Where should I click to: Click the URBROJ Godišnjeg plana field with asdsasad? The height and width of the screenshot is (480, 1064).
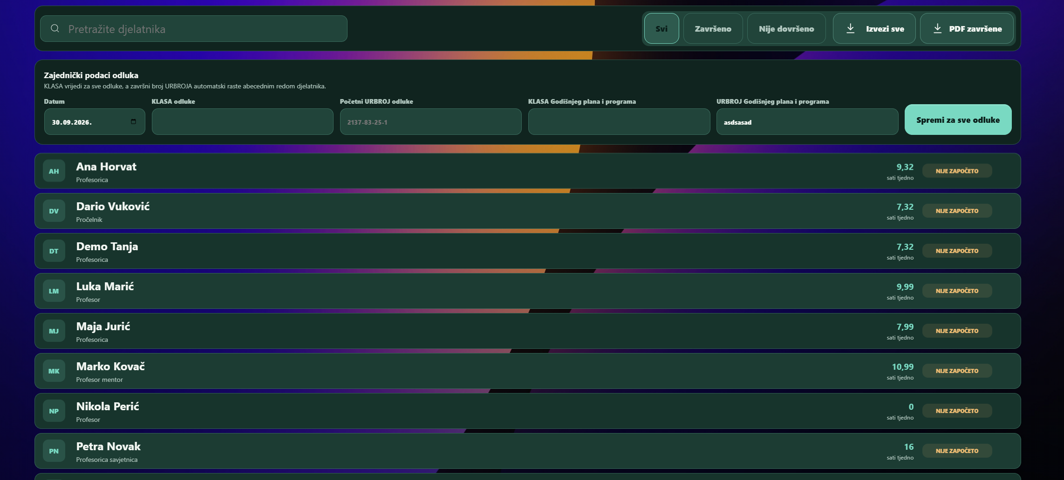coord(807,122)
